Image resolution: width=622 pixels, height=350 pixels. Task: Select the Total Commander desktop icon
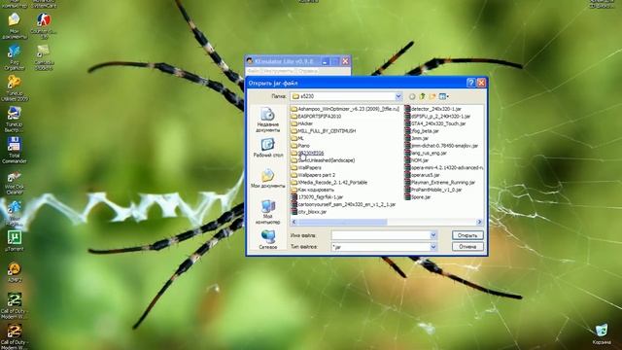15,151
